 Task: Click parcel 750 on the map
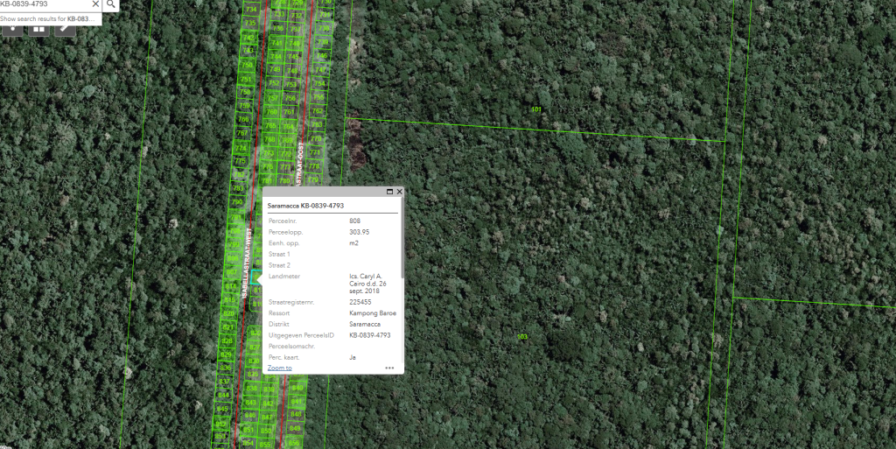247,66
